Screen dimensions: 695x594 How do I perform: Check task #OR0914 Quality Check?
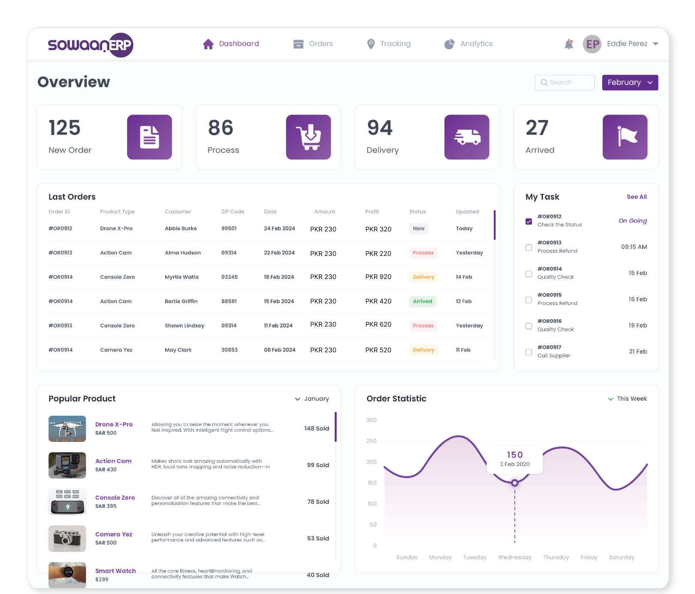pos(529,273)
